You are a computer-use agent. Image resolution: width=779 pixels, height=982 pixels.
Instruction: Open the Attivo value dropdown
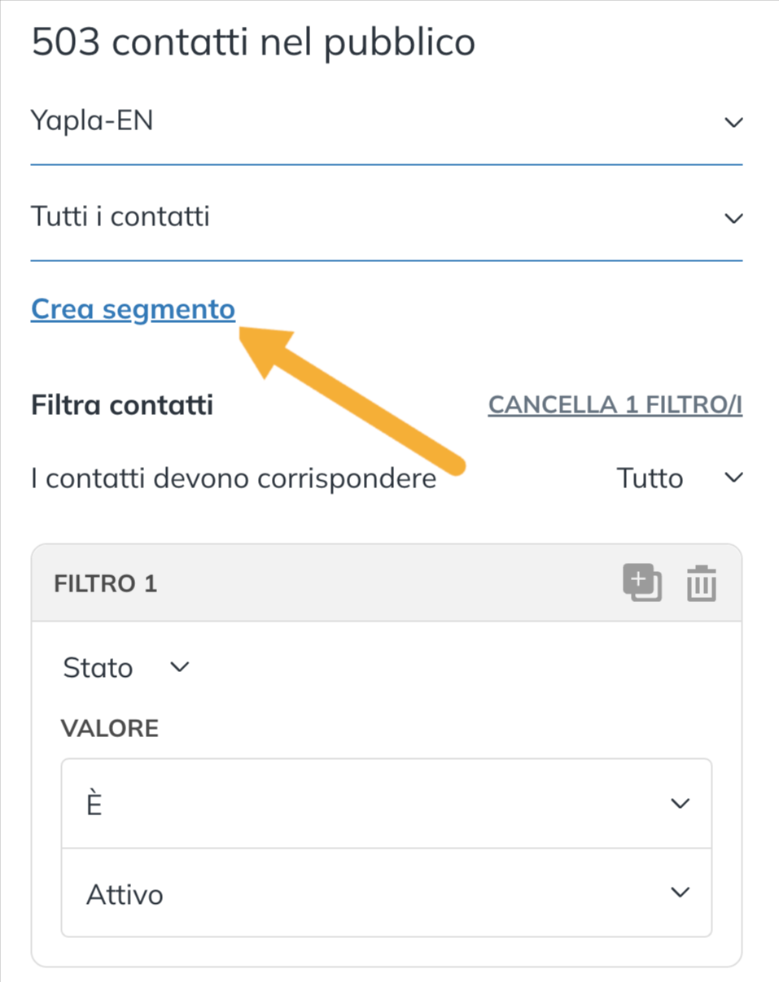coord(387,893)
